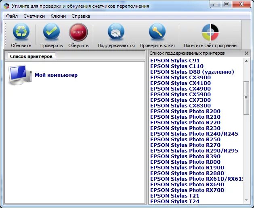Select EPSON Stylus Photo R270
Screen dimensions: 254x208
pos(185,145)
